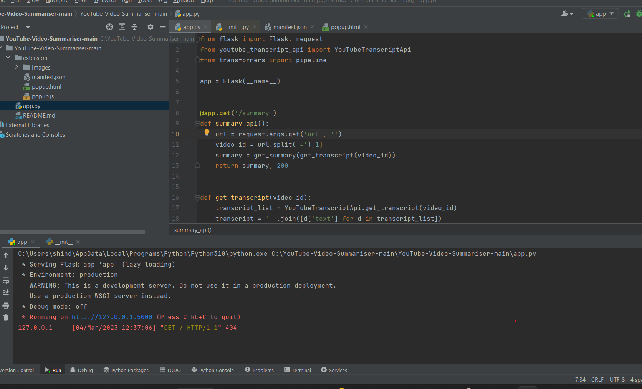
Task: Open the Navigate menu
Action: click(x=57, y=2)
